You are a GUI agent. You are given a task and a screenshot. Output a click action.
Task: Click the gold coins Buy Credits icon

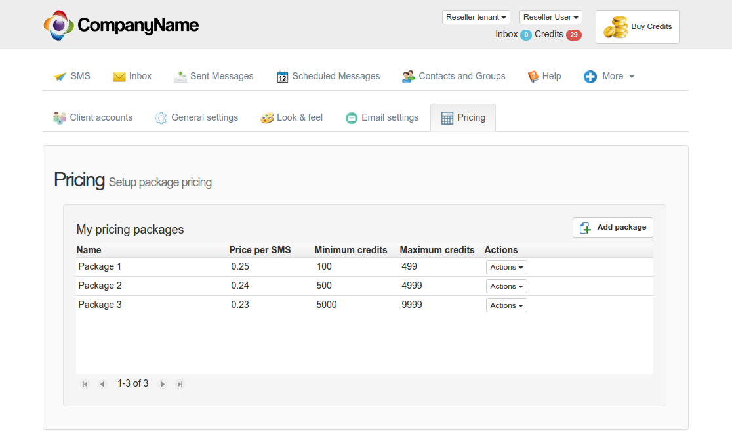click(615, 28)
